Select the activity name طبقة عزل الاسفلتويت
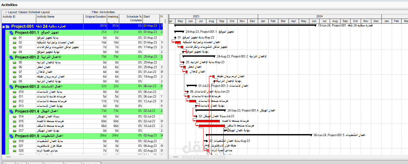 49,146
